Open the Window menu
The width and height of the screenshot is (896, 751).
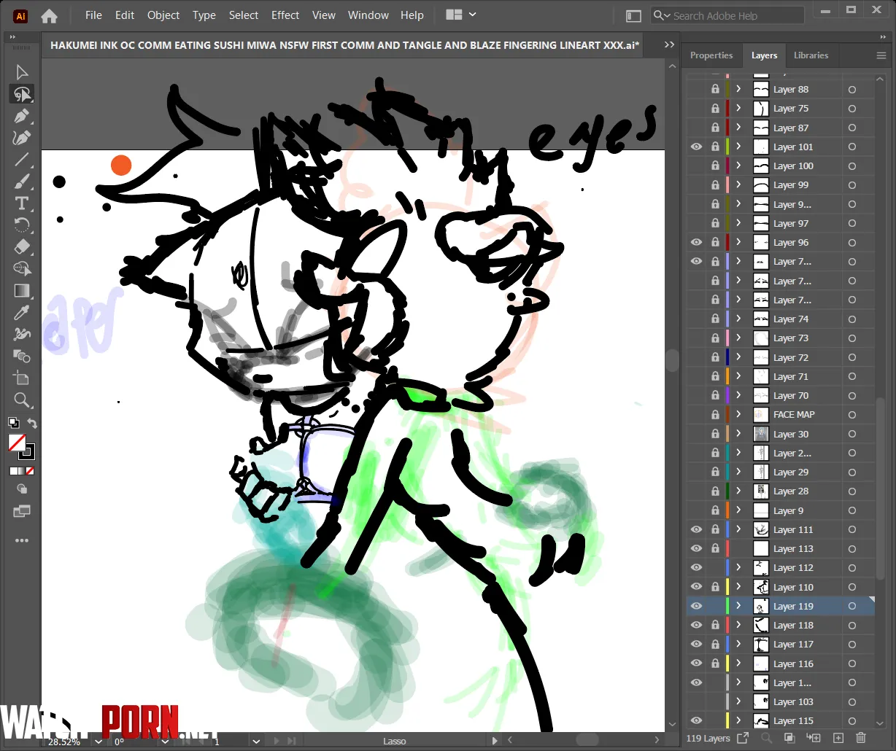pyautogui.click(x=368, y=15)
